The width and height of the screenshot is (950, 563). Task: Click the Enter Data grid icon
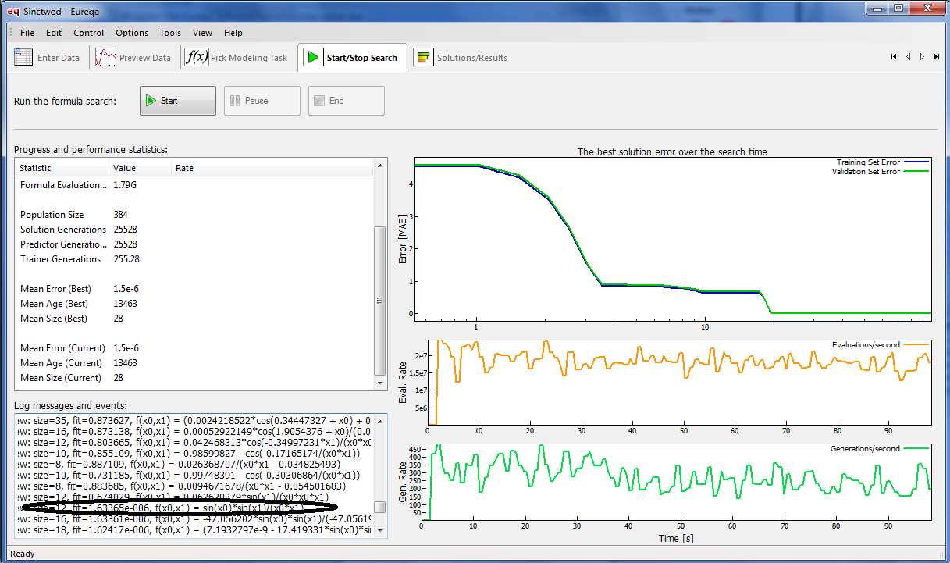tap(23, 58)
